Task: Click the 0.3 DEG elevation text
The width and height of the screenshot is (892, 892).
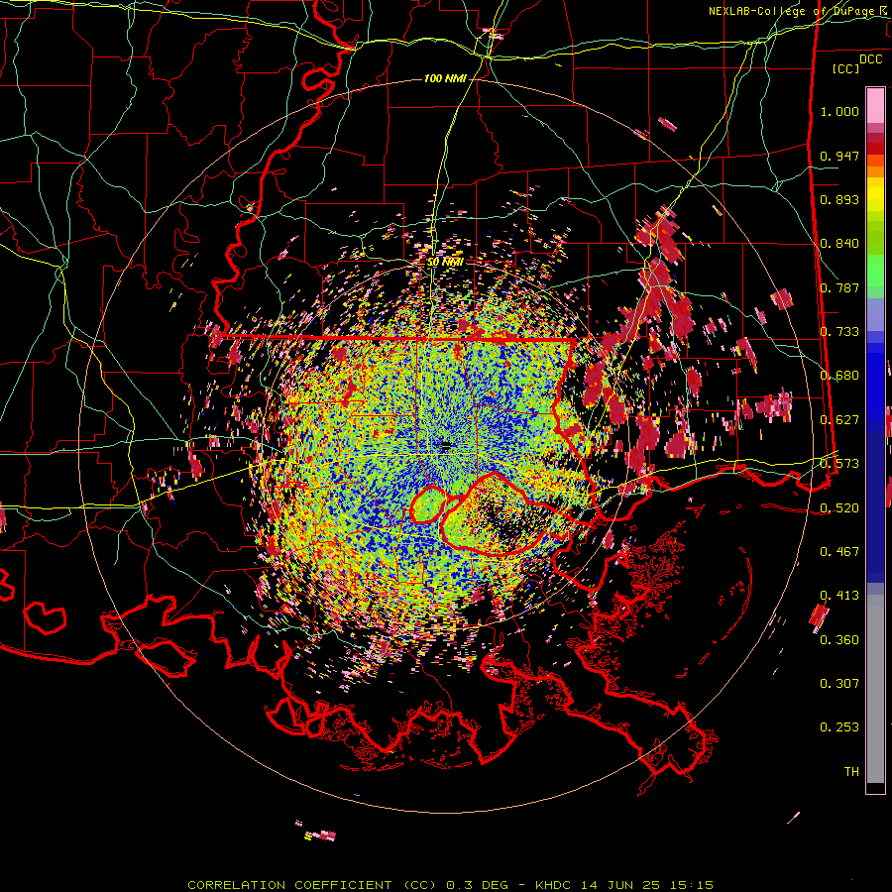Action: point(478,885)
